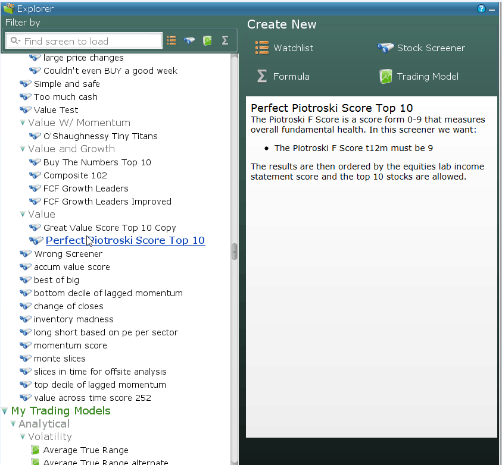
Task: Create a new Stock Screener
Action: click(422, 48)
